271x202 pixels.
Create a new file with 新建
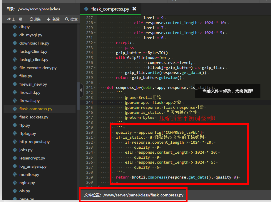tap(53, 19)
